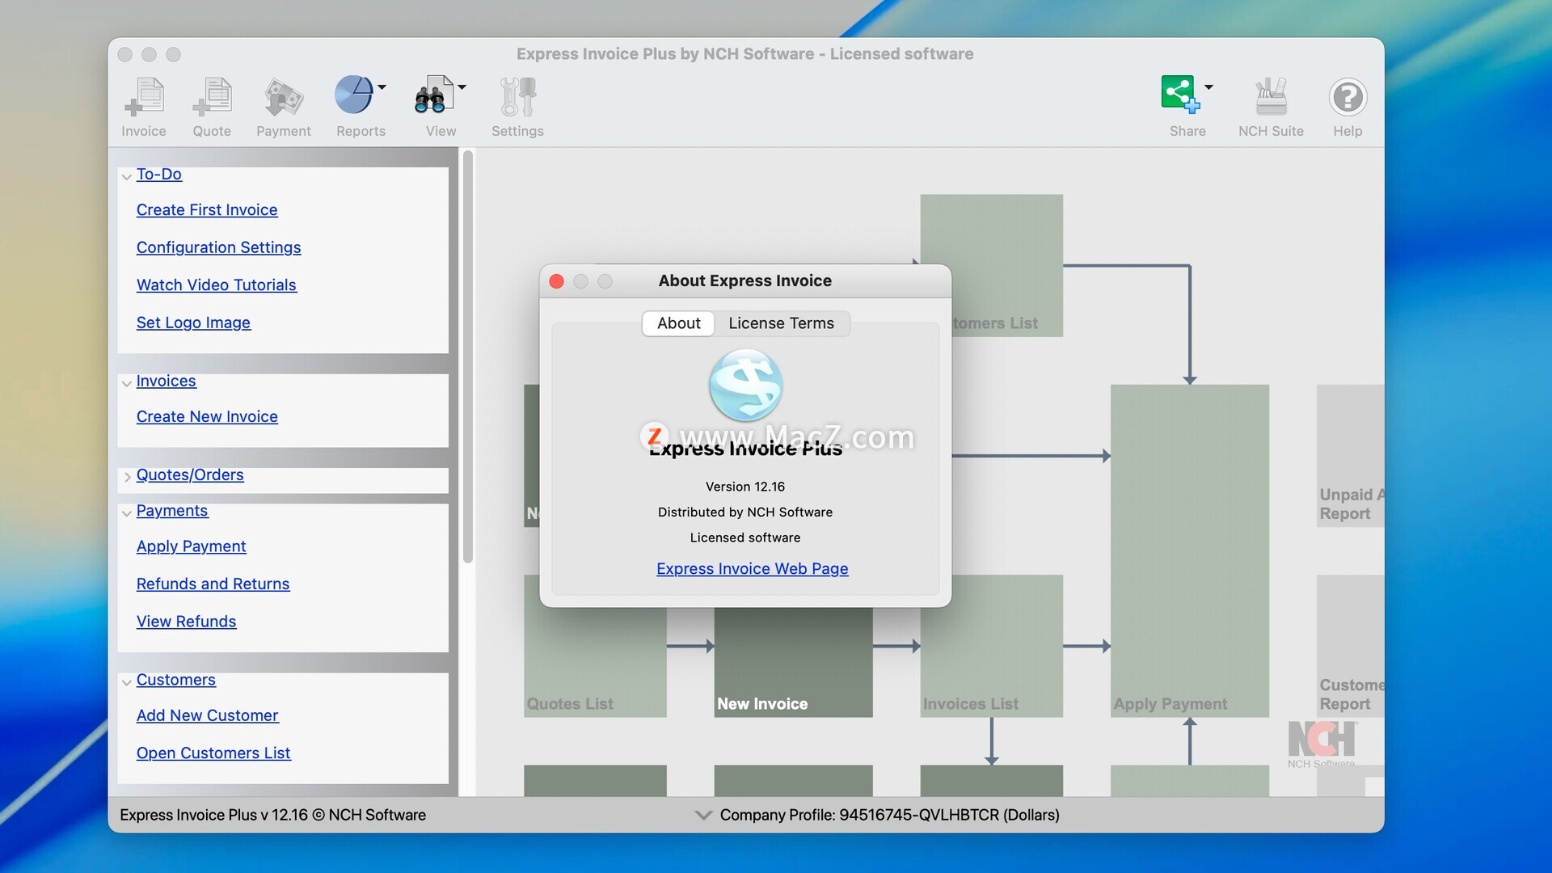Click the Express Invoice dollar logo

point(745,386)
